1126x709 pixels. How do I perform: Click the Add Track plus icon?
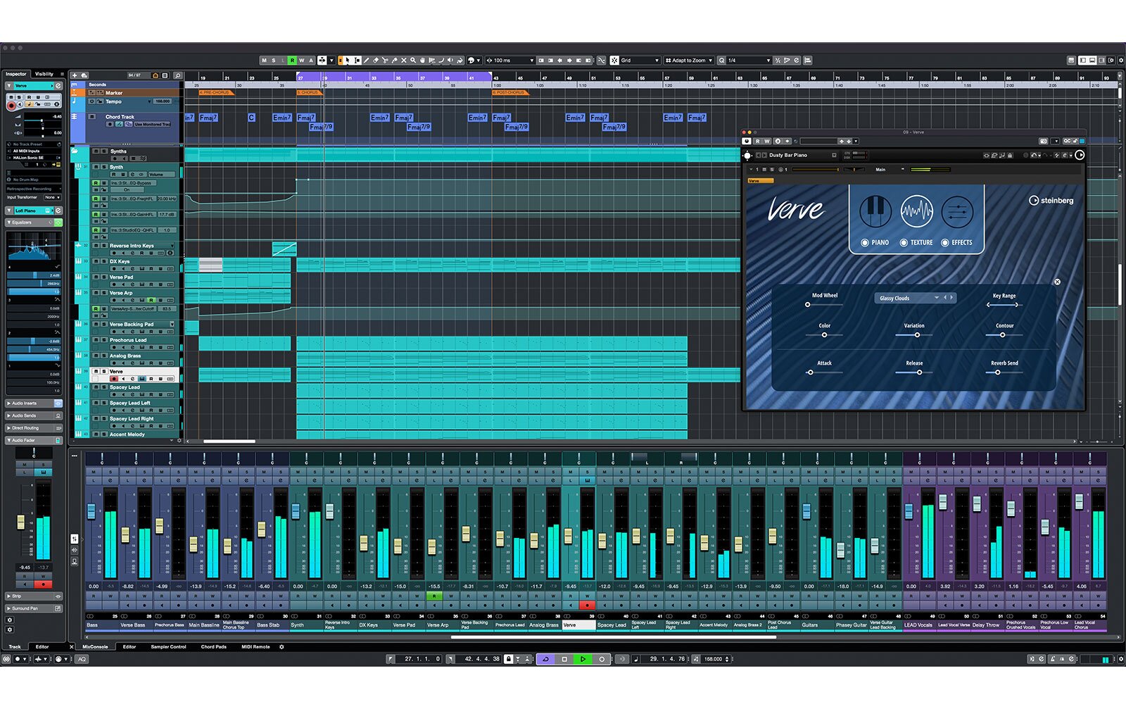(75, 75)
